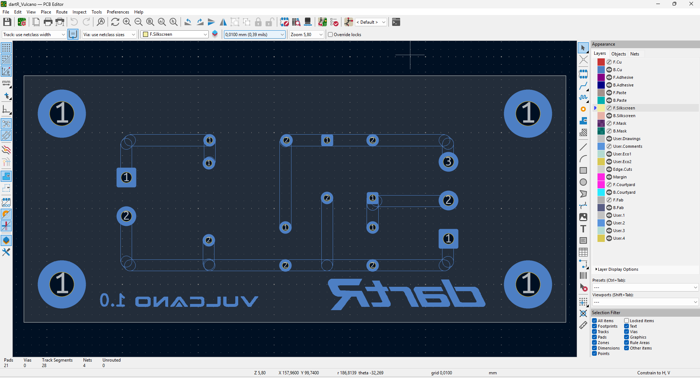The image size is (700, 378).
Task: Check Locked items in Selection Filter
Action: [626, 321]
